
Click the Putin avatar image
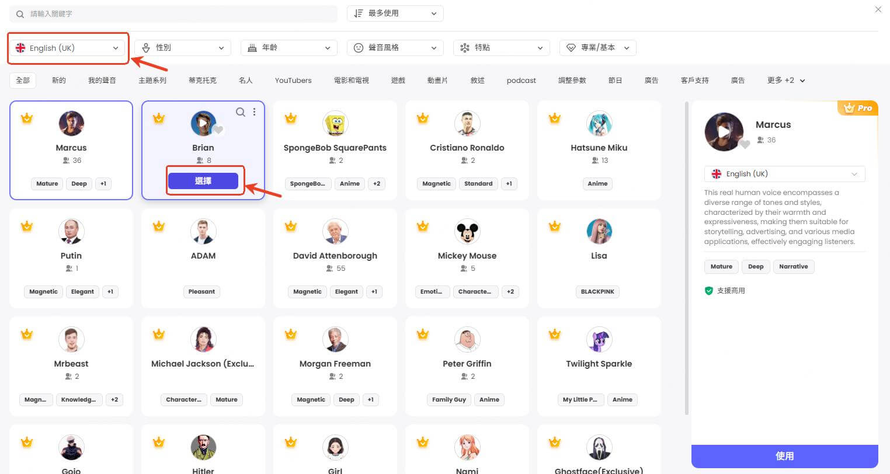[x=71, y=232]
